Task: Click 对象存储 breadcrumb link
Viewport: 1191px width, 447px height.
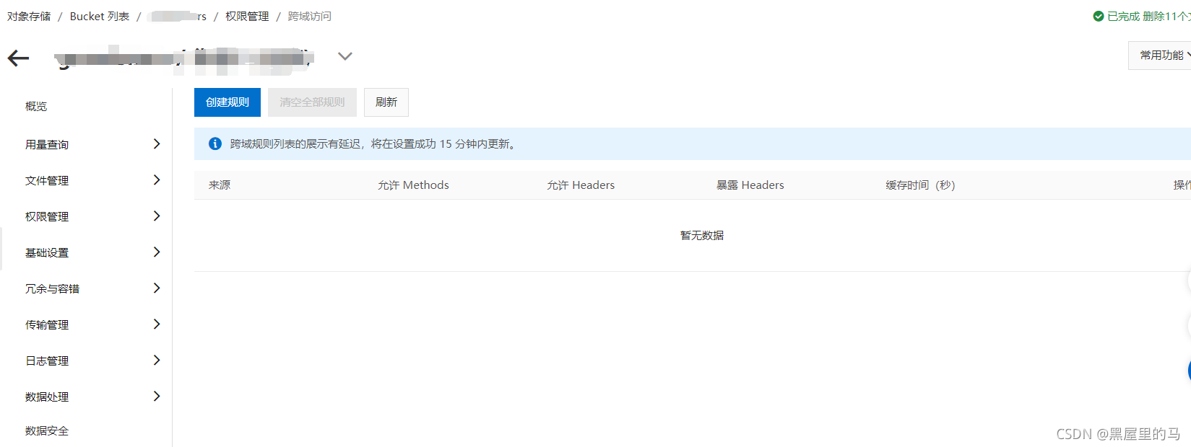Action: [x=29, y=16]
